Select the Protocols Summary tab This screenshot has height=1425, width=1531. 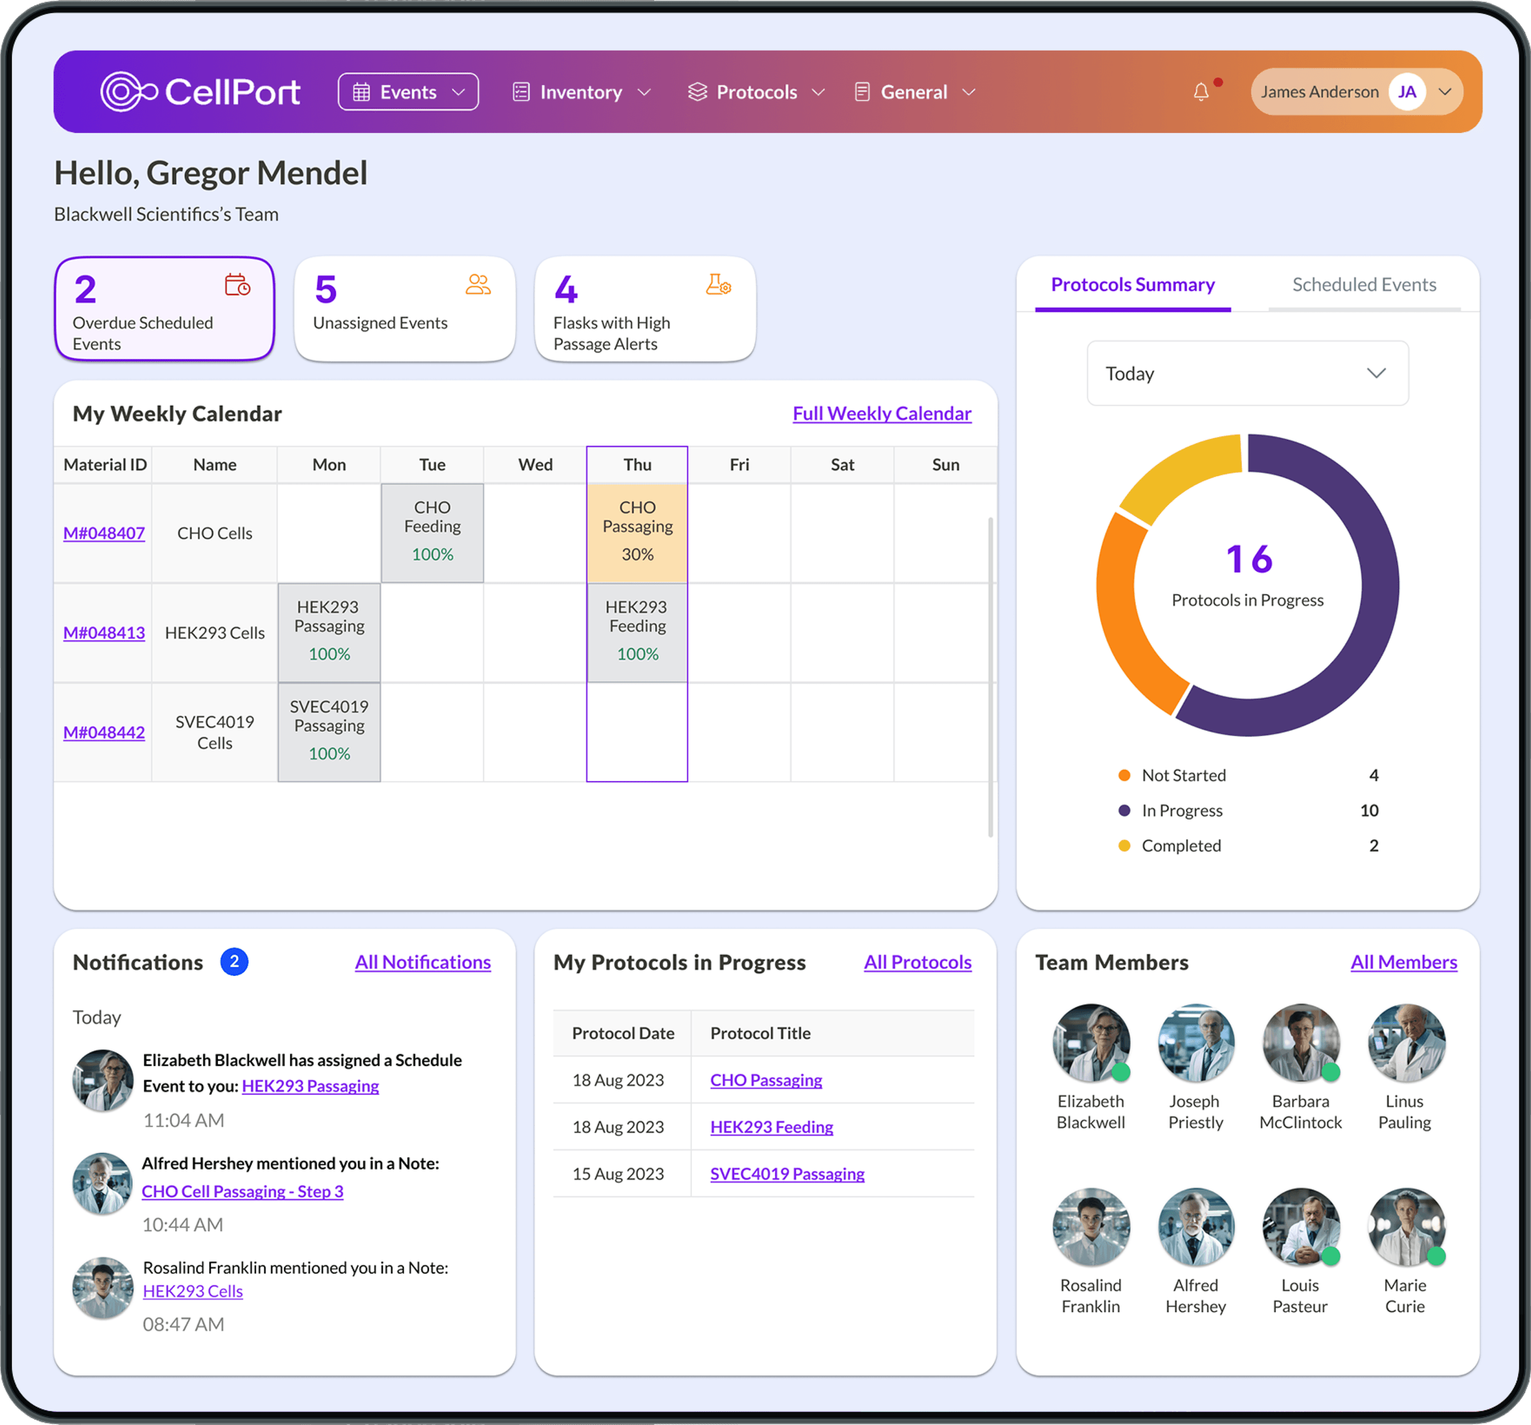1132,285
